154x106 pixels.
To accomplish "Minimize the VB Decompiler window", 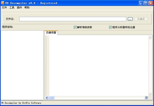I will (x=141, y=3).
